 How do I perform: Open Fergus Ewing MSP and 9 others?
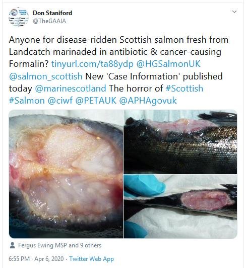(60, 245)
